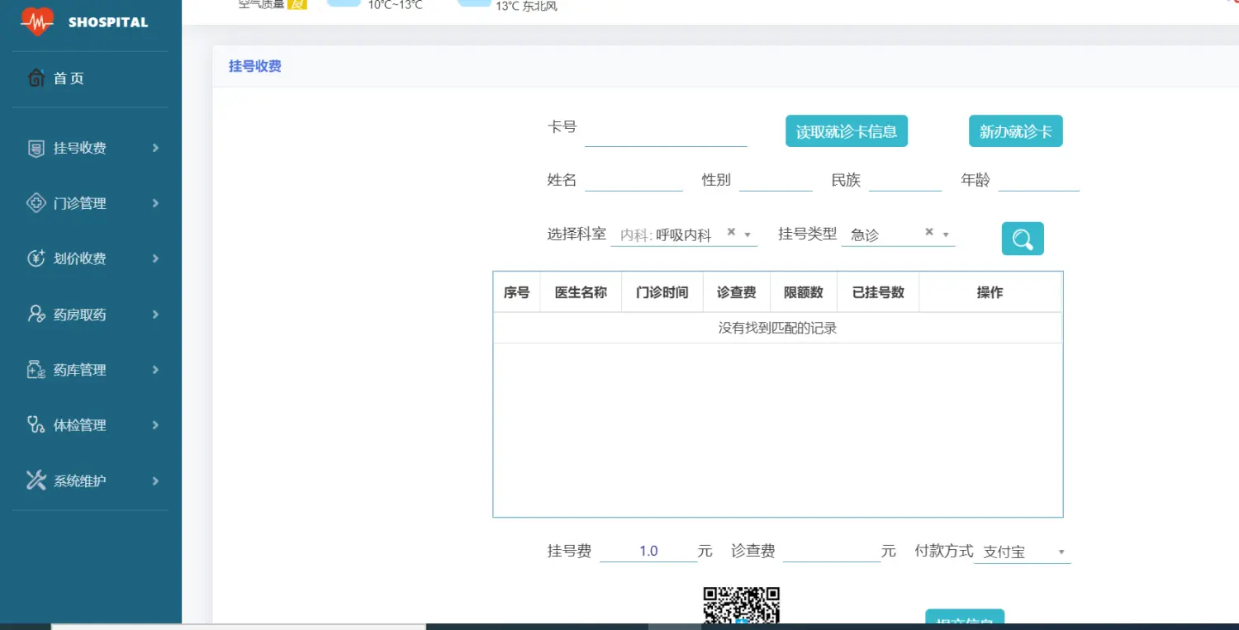Expand the chevron next to 挂号收费
1239x630 pixels.
(x=155, y=149)
